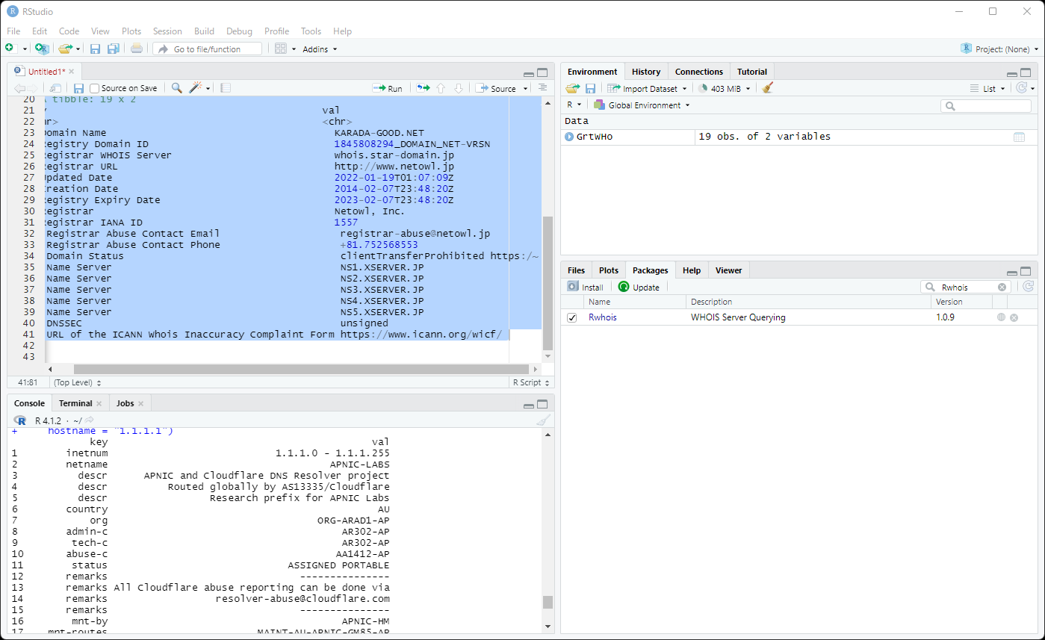Click the View current working directory arrow icon
This screenshot has width=1045, height=640.
[90, 420]
